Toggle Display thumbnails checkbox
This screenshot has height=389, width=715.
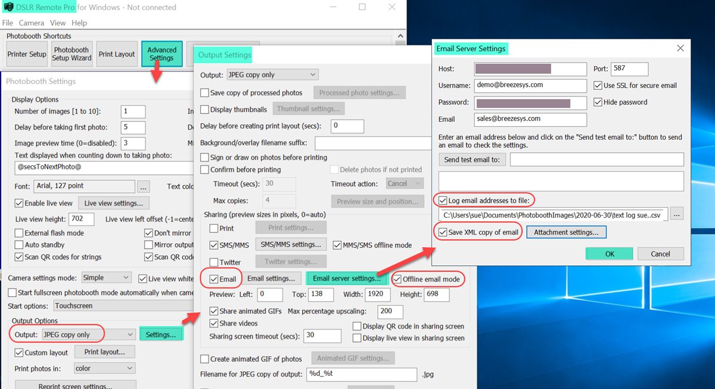coord(205,109)
